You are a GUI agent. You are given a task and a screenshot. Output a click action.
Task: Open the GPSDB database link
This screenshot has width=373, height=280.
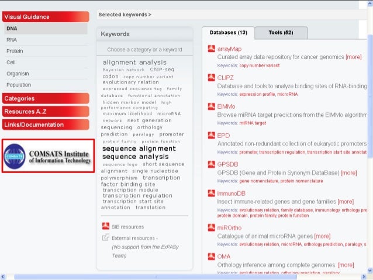(x=227, y=164)
